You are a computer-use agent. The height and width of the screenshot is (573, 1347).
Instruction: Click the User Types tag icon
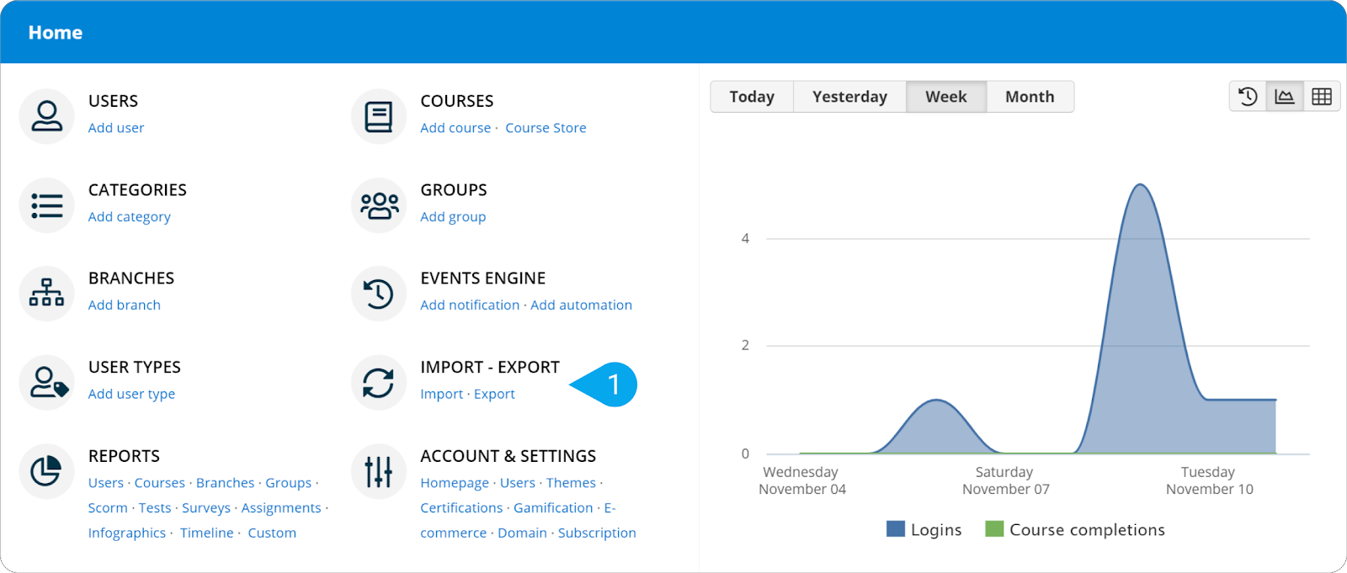47,383
